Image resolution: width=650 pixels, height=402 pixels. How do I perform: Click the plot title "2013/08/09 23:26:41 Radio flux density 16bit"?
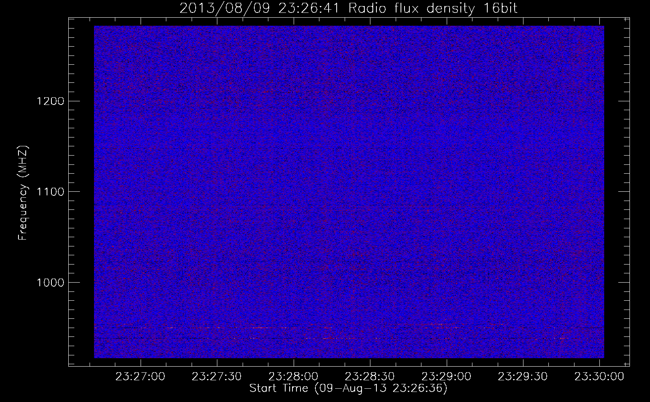[348, 8]
